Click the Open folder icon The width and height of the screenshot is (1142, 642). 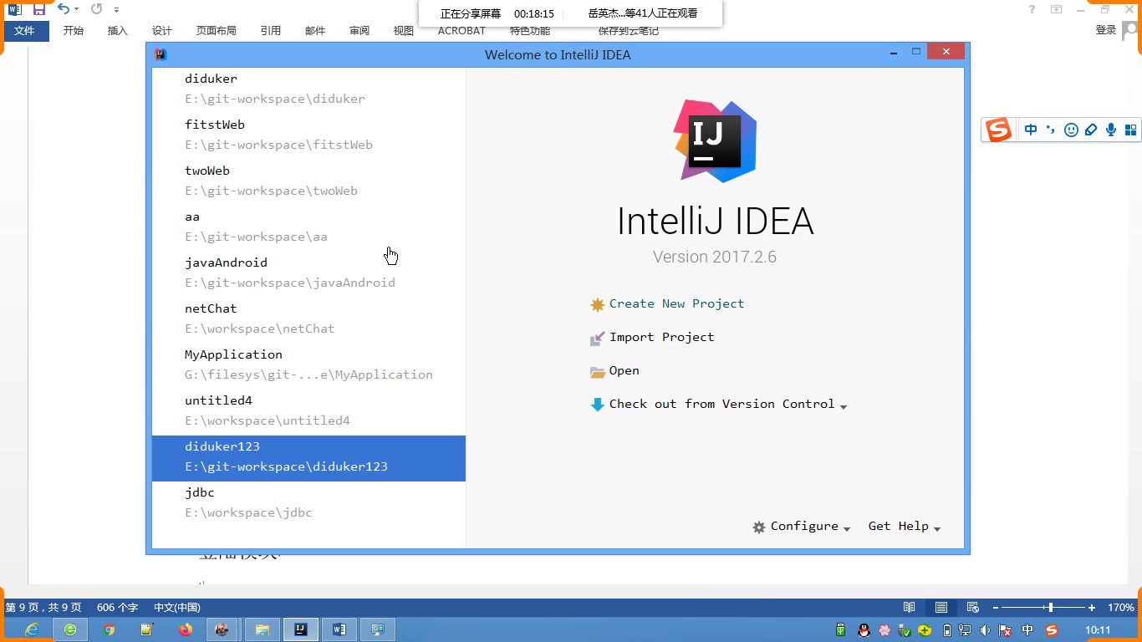[597, 371]
